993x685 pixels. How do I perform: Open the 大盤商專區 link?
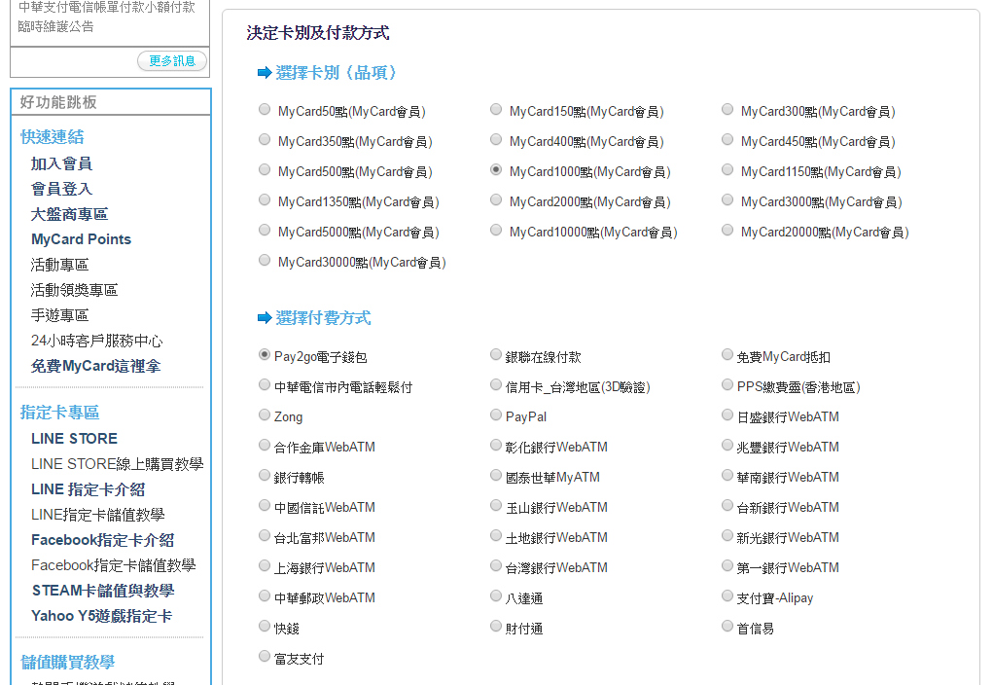[x=70, y=214]
